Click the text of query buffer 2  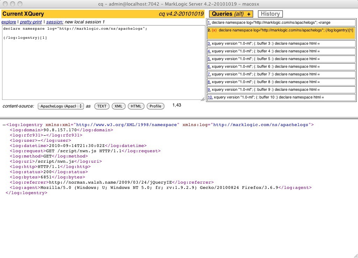click(286, 30)
